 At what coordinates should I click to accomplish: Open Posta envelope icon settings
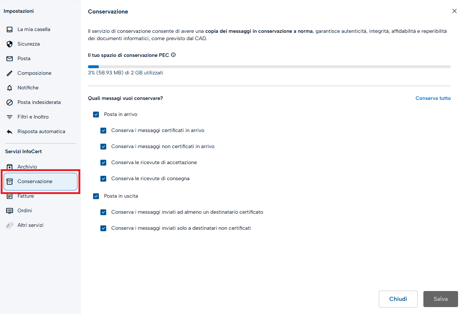point(10,59)
